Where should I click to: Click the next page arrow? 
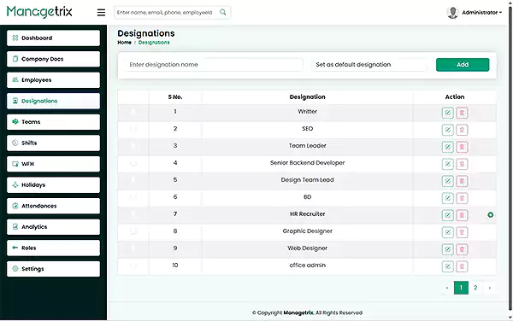[490, 288]
